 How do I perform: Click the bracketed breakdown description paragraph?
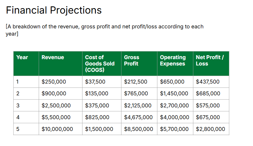click(x=104, y=30)
